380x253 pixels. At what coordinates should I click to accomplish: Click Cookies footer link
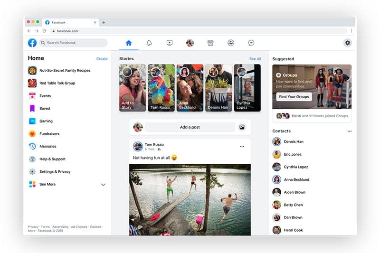click(95, 227)
